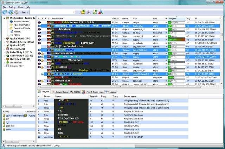Click the lock icon on FatGames row
The width and height of the screenshot is (225, 149).
(42, 67)
